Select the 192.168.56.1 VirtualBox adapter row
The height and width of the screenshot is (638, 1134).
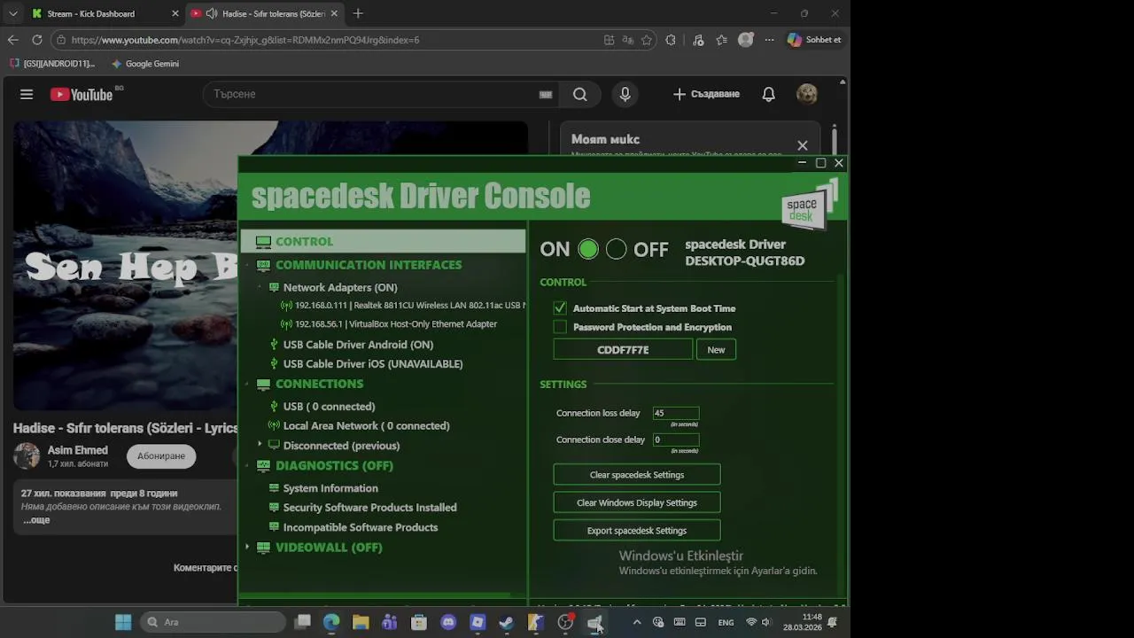pyautogui.click(x=389, y=324)
